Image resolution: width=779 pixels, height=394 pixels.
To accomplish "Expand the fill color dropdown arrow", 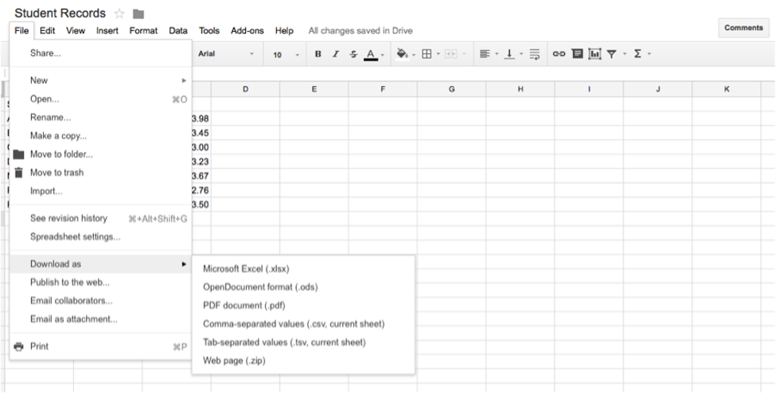I will point(413,55).
